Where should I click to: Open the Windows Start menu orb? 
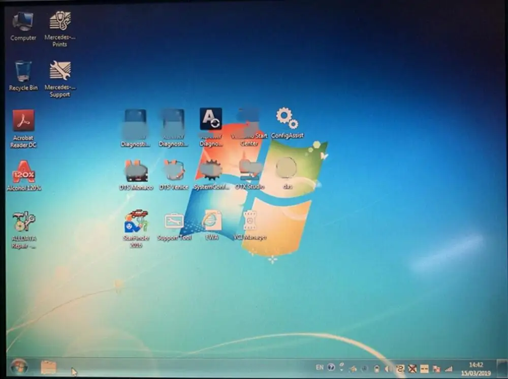pyautogui.click(x=19, y=367)
